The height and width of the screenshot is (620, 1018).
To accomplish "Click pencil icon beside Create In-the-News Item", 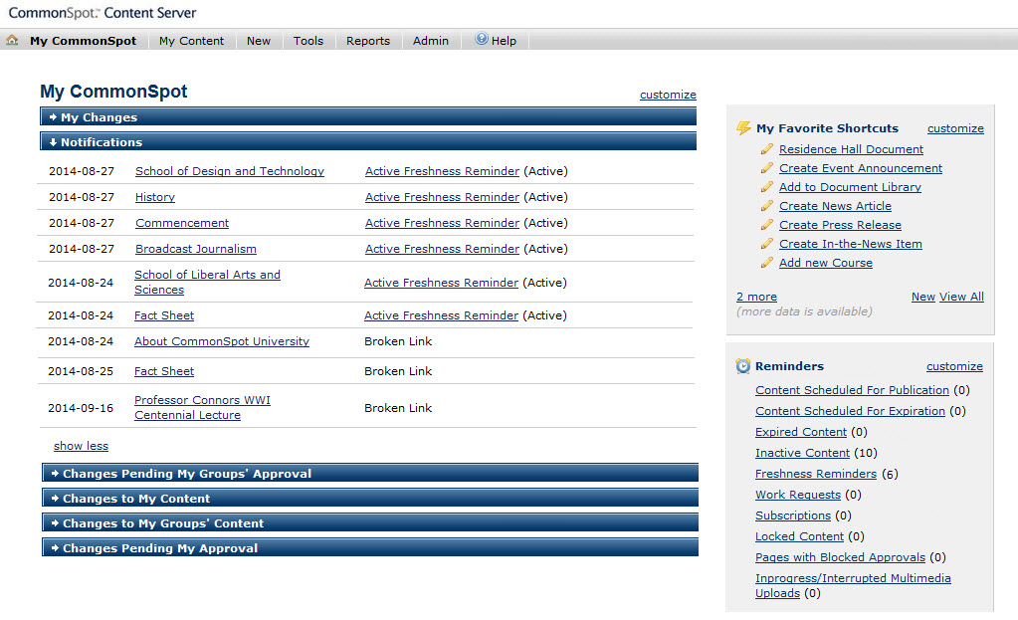I will pyautogui.click(x=767, y=244).
